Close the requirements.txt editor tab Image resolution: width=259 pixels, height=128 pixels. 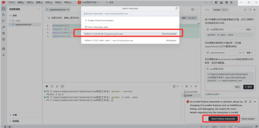click(68, 10)
